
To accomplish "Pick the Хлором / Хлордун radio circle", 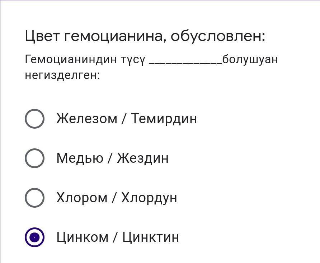I will [34, 198].
